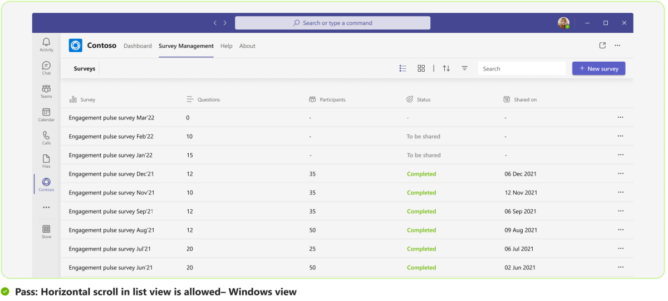
Task: Open Activity in the Teams sidebar
Action: click(x=46, y=44)
